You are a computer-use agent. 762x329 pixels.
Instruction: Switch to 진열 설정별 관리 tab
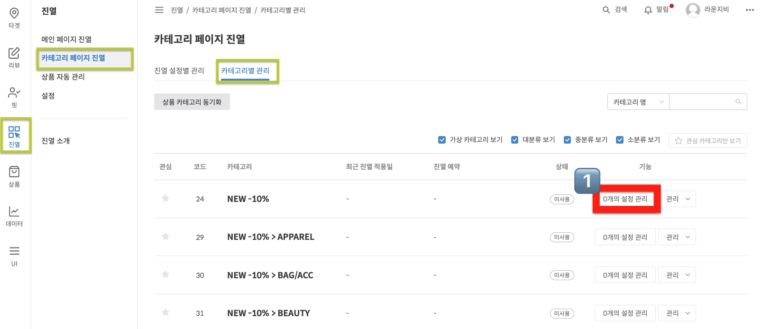point(179,71)
